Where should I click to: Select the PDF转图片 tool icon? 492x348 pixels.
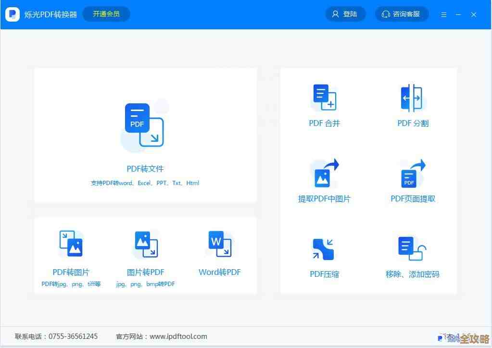click(x=70, y=243)
